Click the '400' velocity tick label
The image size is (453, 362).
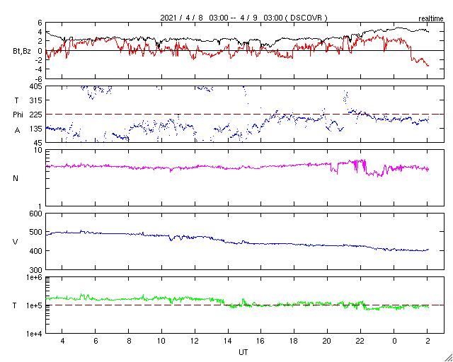[36, 251]
